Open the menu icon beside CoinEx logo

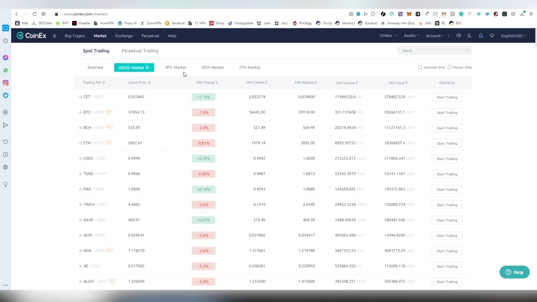(x=55, y=36)
